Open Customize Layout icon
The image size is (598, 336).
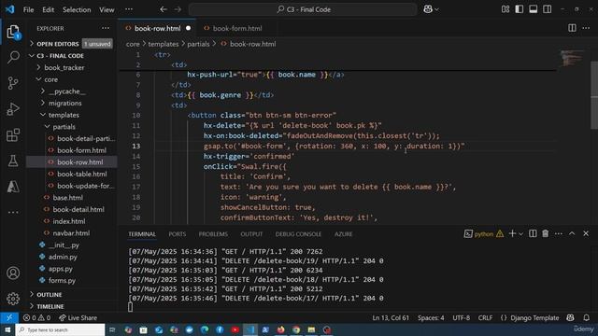[505, 9]
